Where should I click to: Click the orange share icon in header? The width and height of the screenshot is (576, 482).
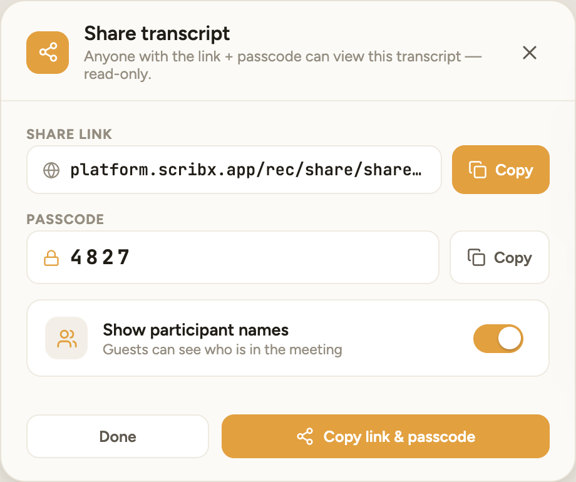[x=48, y=52]
